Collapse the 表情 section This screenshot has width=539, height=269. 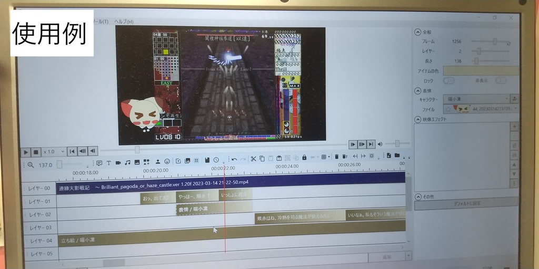(x=417, y=91)
